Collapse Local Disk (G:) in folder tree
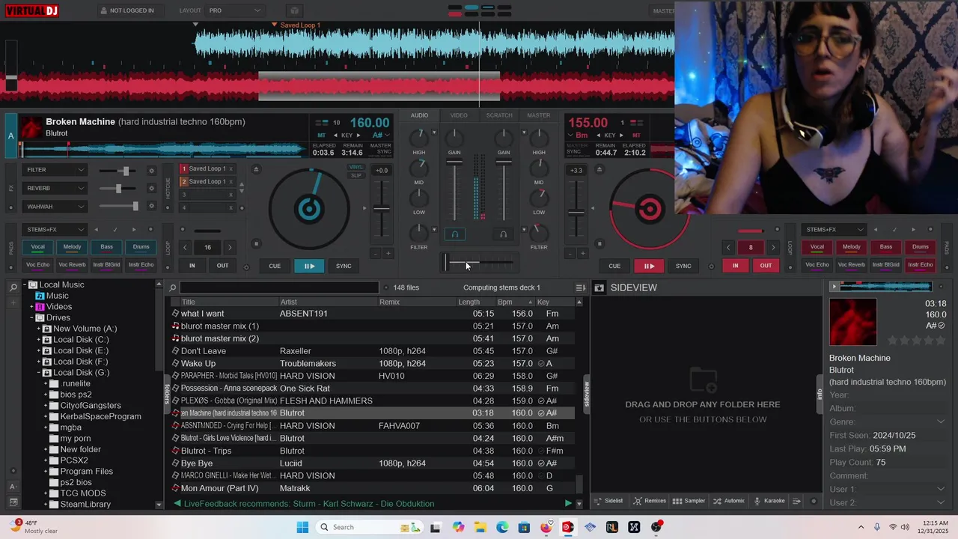Viewport: 958px width, 539px height. point(38,373)
